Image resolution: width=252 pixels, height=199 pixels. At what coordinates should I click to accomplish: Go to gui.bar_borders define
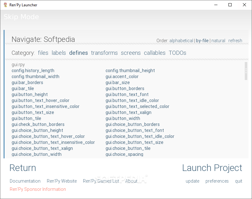point(27,82)
